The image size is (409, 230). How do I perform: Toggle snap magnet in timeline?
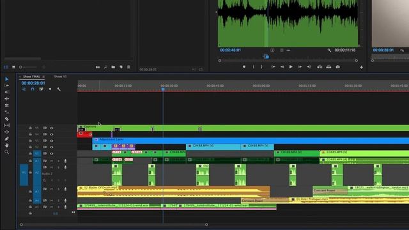(33, 89)
